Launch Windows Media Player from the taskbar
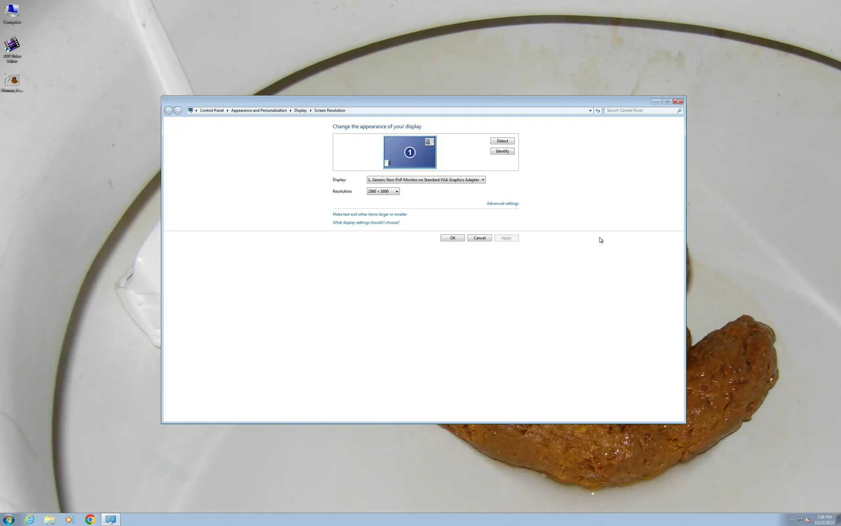The height and width of the screenshot is (526, 841). point(70,519)
